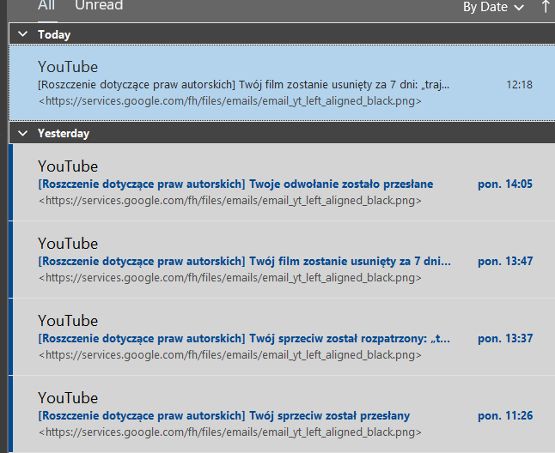The height and width of the screenshot is (453, 555).
Task: Toggle unread blue bar of 13:37 email
Action: point(10,337)
